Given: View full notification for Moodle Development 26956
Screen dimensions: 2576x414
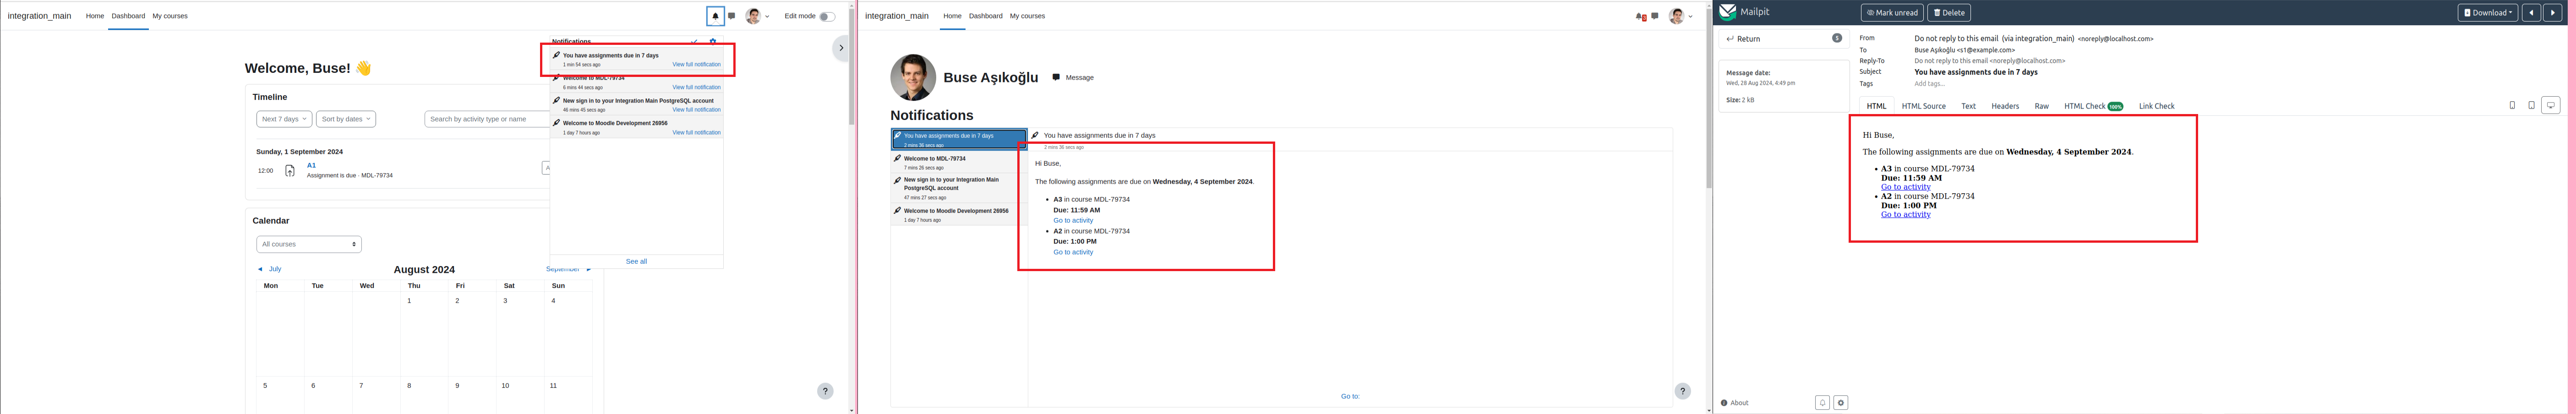Looking at the screenshot, I should click(x=696, y=132).
